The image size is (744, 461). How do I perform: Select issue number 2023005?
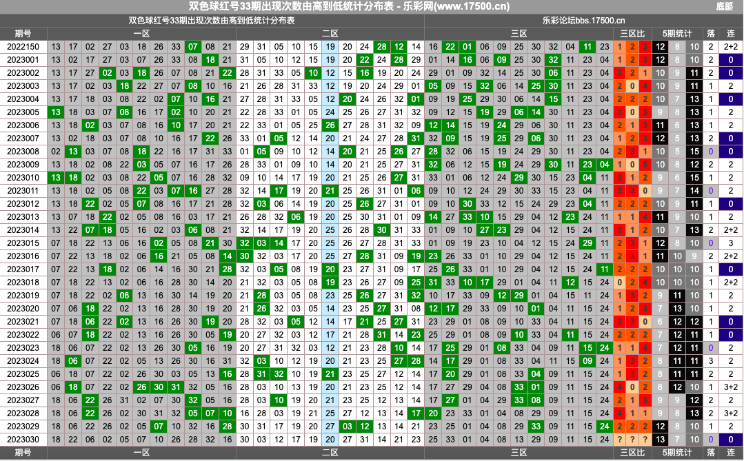click(x=23, y=112)
